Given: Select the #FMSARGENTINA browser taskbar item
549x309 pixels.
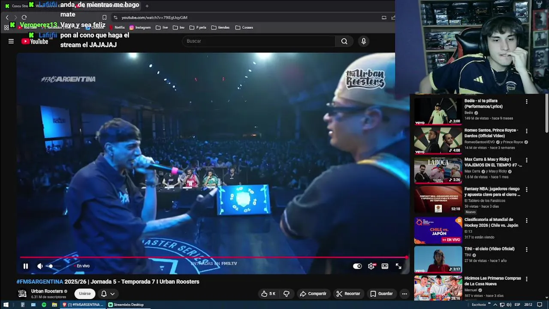Looking at the screenshot, I should 83,305.
